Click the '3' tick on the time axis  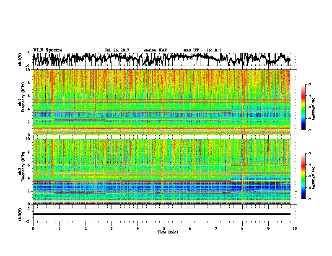tap(112, 228)
